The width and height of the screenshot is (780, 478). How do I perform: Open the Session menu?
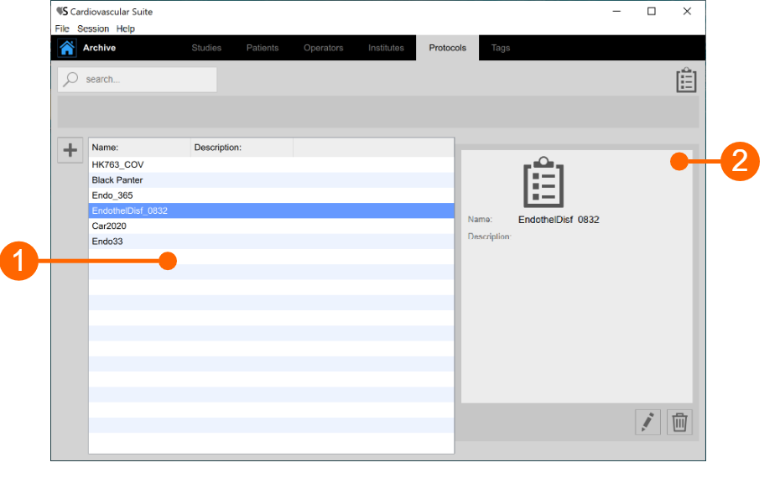pyautogui.click(x=93, y=29)
